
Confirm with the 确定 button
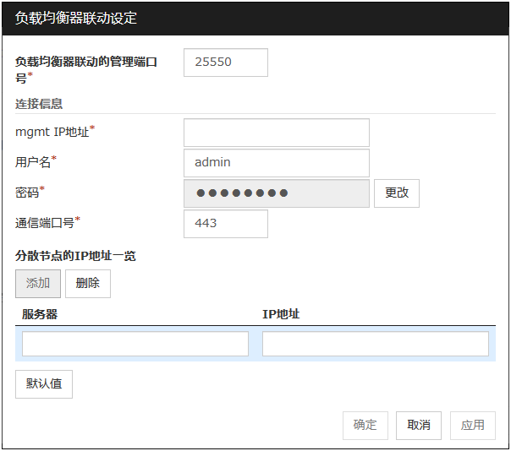click(x=365, y=426)
